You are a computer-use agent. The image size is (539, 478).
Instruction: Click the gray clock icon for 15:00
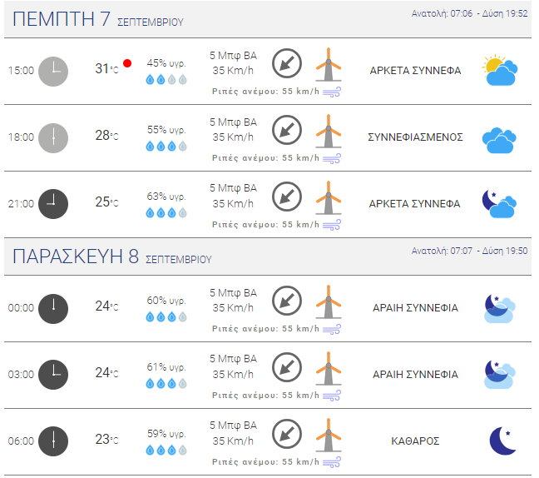(53, 72)
